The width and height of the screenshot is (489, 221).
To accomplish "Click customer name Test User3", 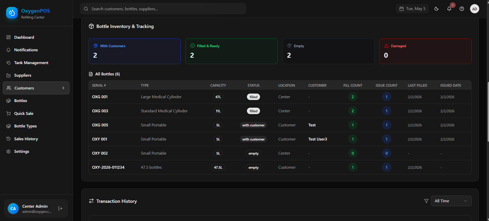I will click(317, 139).
